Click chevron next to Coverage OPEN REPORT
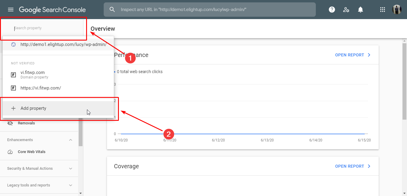The image size is (407, 196). [x=369, y=166]
